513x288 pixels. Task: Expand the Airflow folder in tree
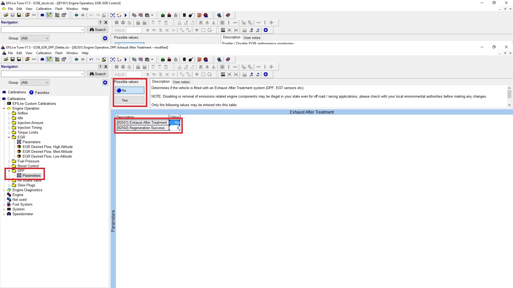pos(9,113)
